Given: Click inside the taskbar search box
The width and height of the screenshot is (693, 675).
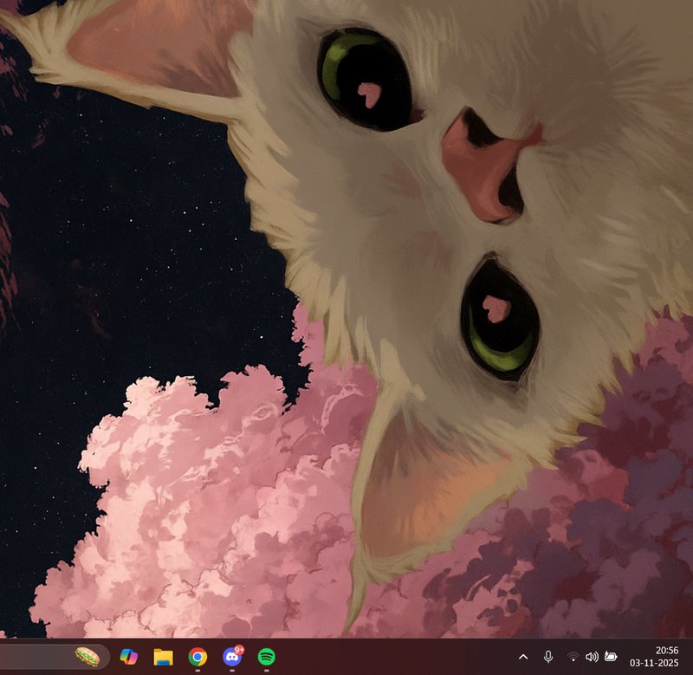Looking at the screenshot, I should click(53, 657).
